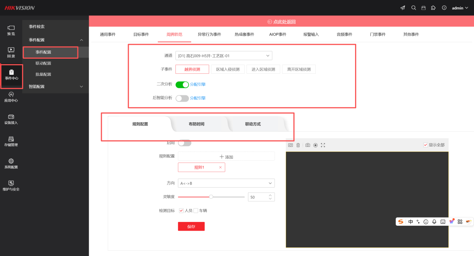The height and width of the screenshot is (256, 474).
Task: Open the 热成像事件 tab
Action: point(244,34)
